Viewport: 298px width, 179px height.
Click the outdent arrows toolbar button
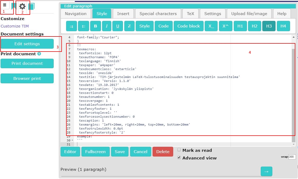pos(84,26)
